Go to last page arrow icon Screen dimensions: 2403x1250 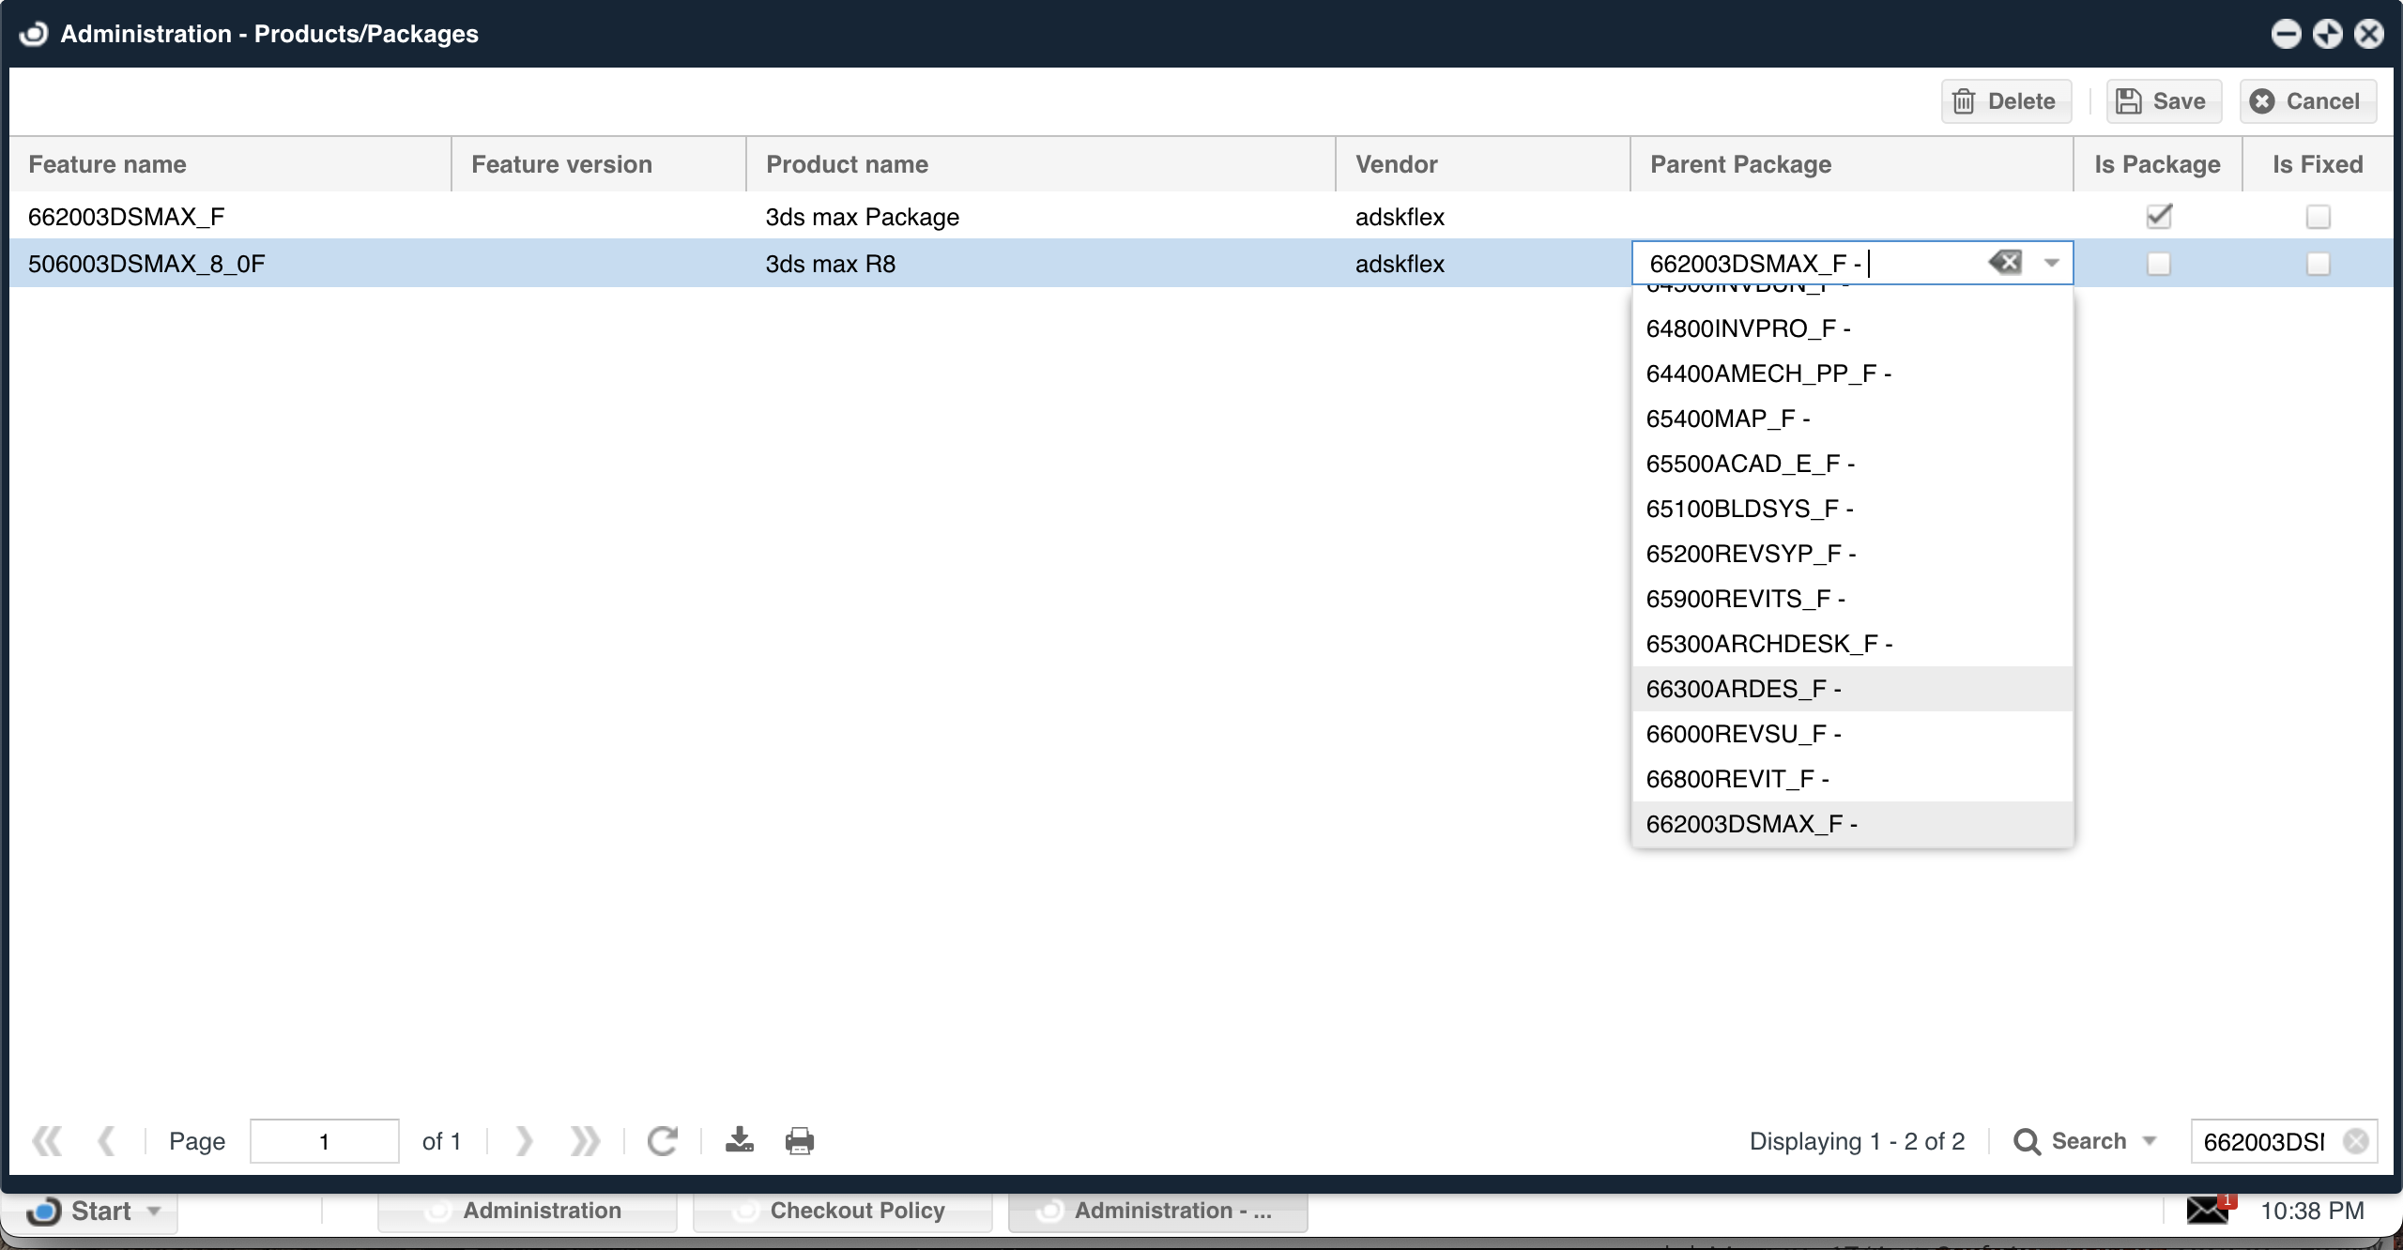click(585, 1141)
